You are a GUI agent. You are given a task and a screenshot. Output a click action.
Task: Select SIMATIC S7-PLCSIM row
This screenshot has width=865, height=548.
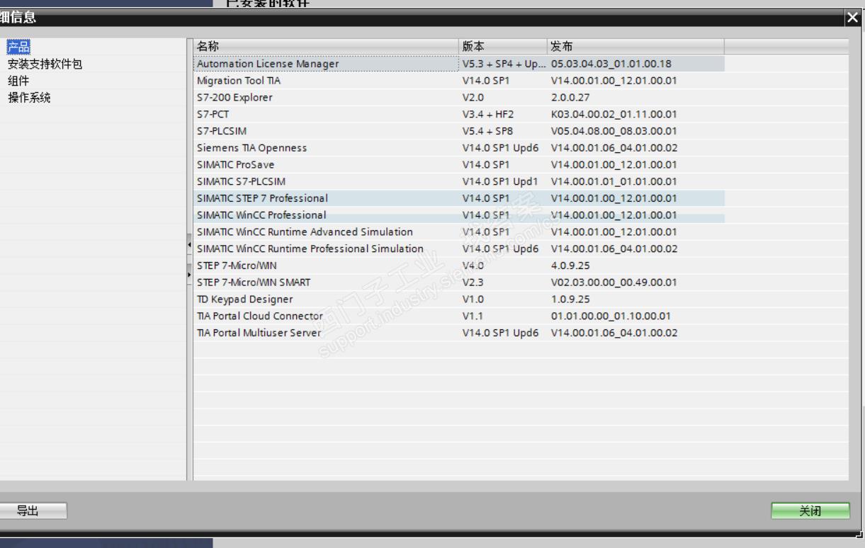coord(459,181)
